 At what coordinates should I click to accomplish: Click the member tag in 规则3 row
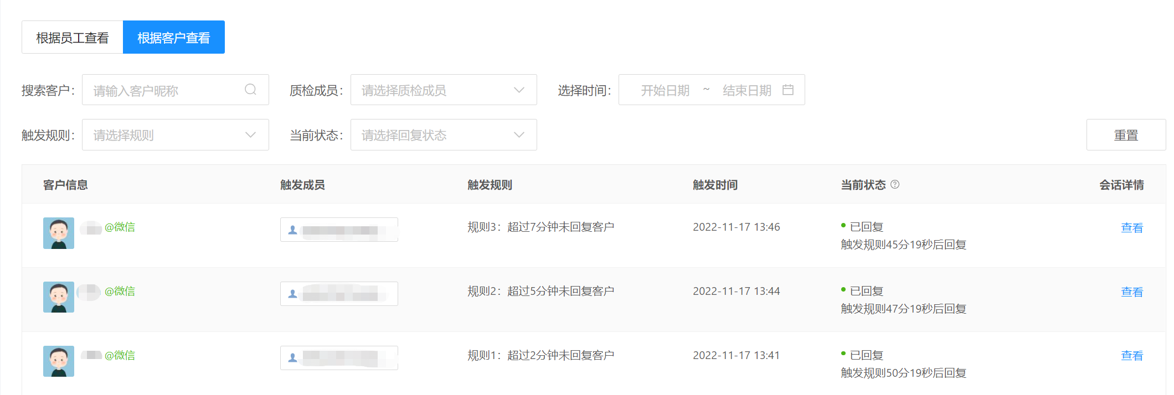(339, 230)
